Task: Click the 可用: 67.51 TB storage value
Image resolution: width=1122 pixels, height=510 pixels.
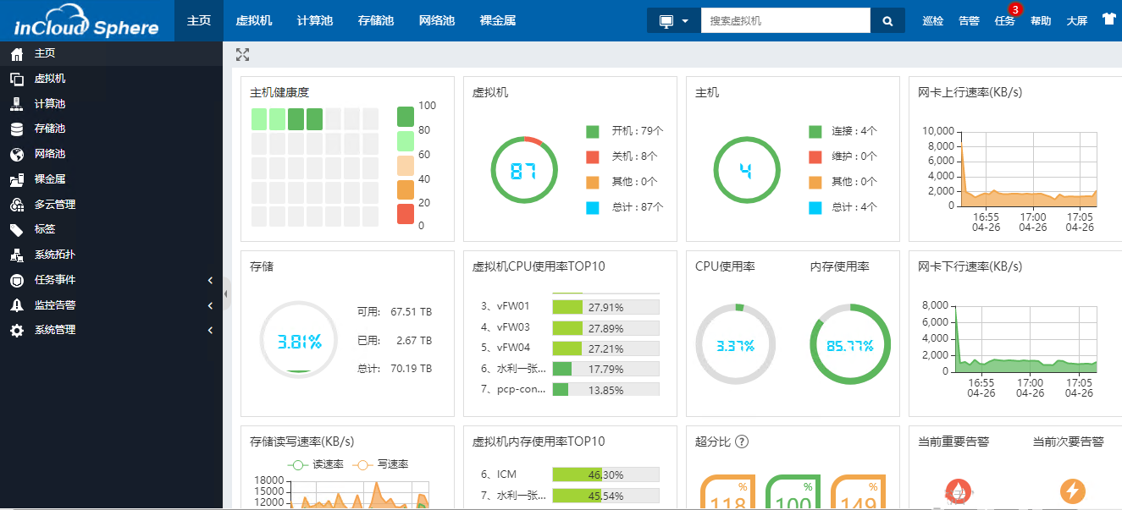Action: point(395,312)
